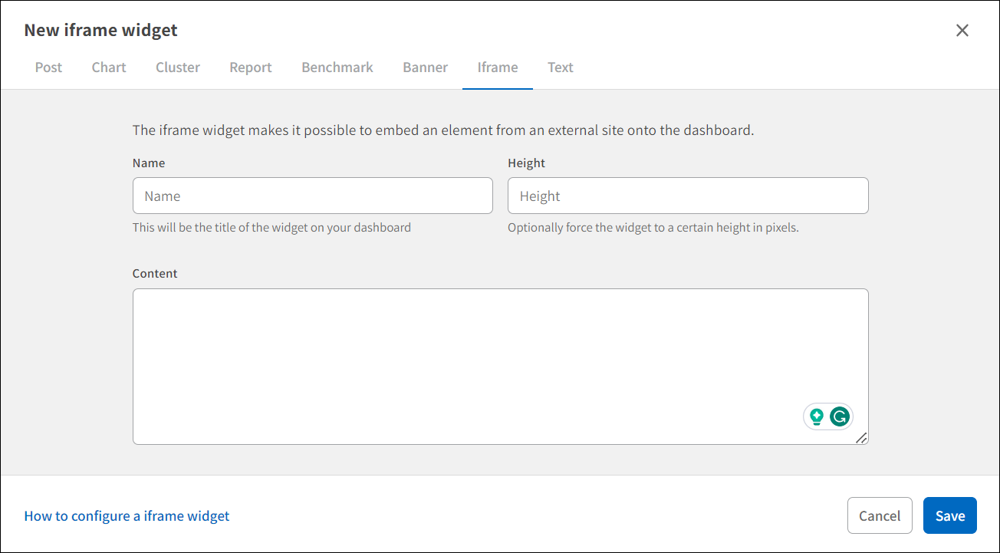Viewport: 1000px width, 553px height.
Task: Open the iframe widget configuration guide link
Action: 126,515
